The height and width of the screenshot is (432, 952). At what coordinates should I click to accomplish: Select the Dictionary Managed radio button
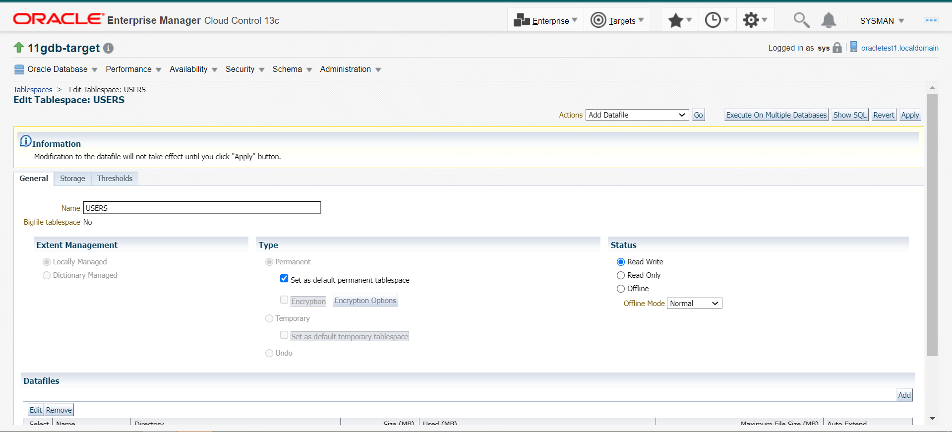47,275
